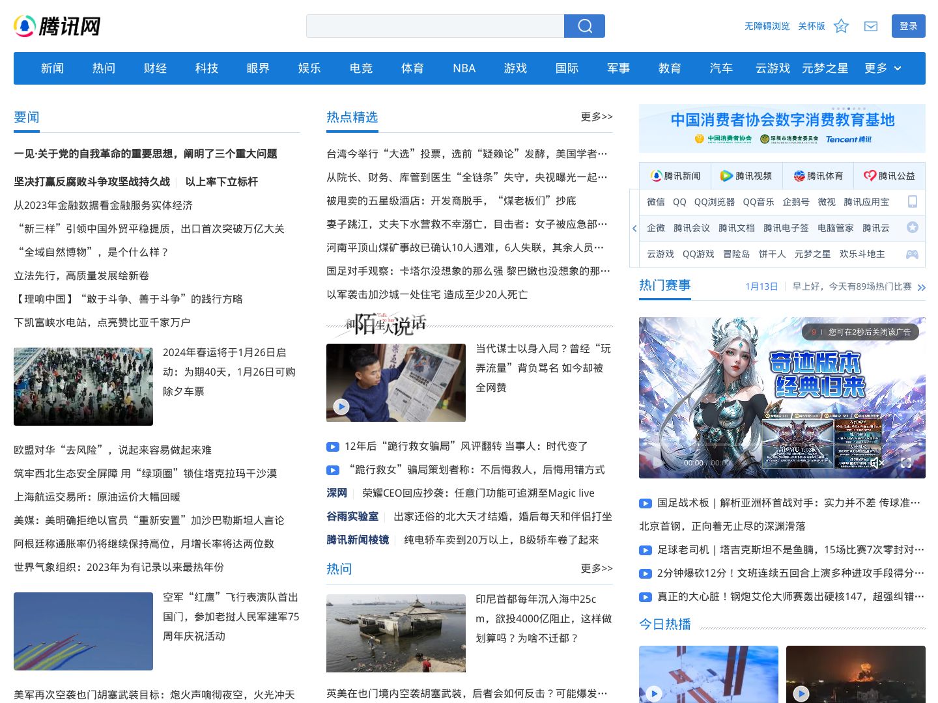Open headline 以军袭击加沙城一处住宅
The image size is (938, 703).
point(427,295)
